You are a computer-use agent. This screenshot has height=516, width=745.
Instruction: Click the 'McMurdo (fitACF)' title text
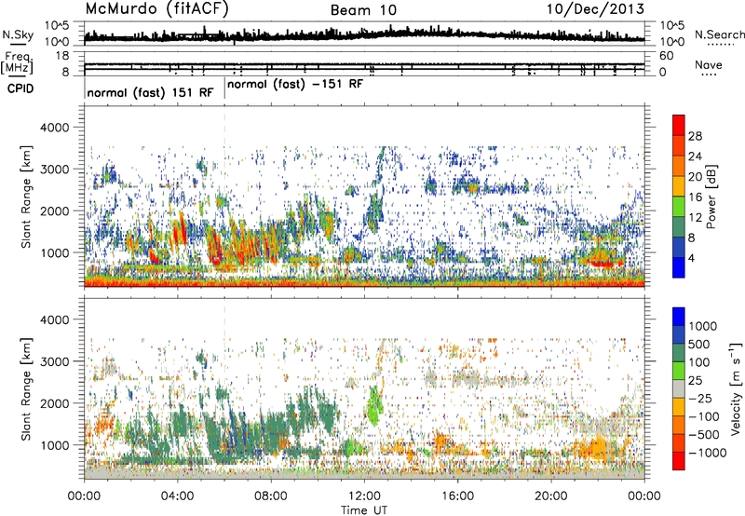click(156, 9)
